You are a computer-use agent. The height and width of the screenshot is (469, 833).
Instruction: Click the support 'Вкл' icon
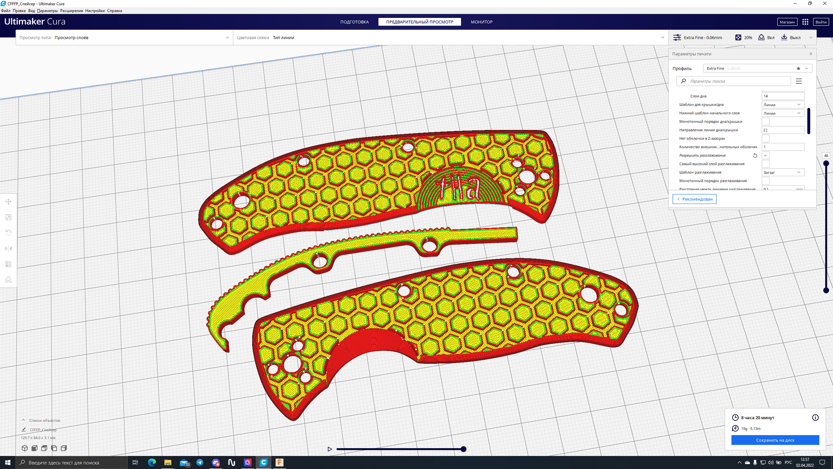[x=761, y=37]
